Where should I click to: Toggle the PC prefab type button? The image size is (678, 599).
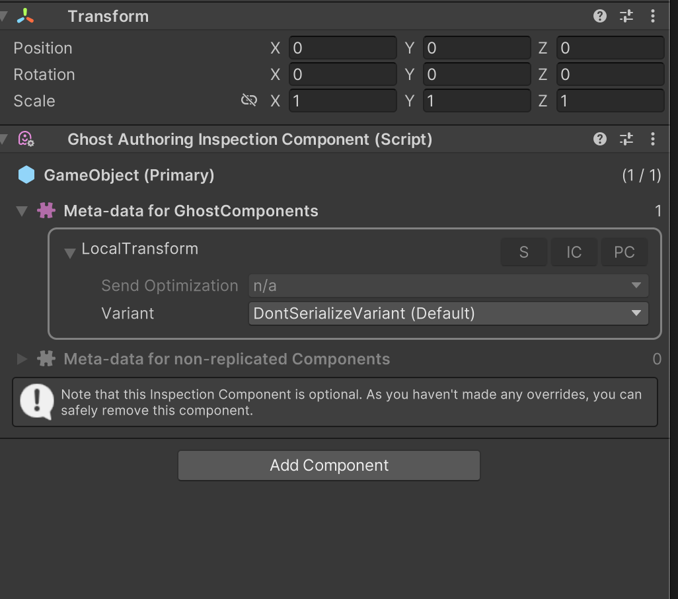(x=624, y=252)
